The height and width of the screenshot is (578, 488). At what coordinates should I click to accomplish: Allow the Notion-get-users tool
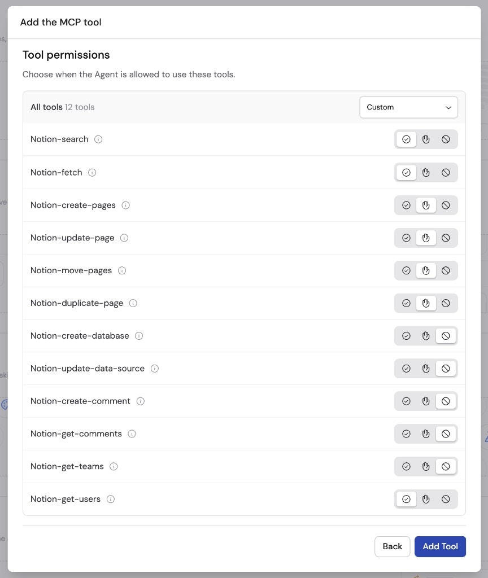[x=406, y=499]
